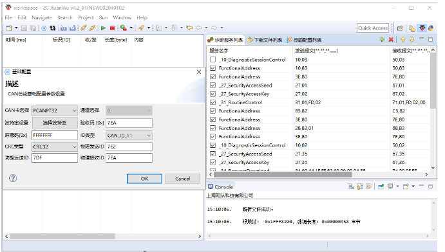Switch to the 传输配置列表 tab
The width and height of the screenshot is (445, 252).
coord(304,40)
